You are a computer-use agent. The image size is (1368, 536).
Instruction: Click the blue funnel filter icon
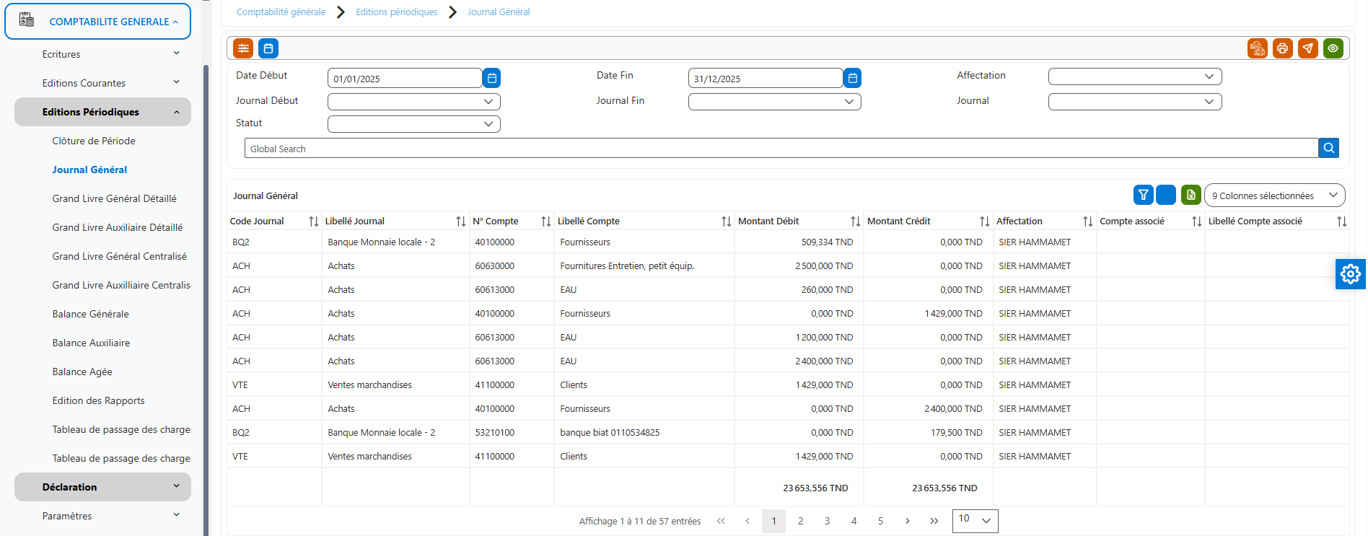[1144, 195]
